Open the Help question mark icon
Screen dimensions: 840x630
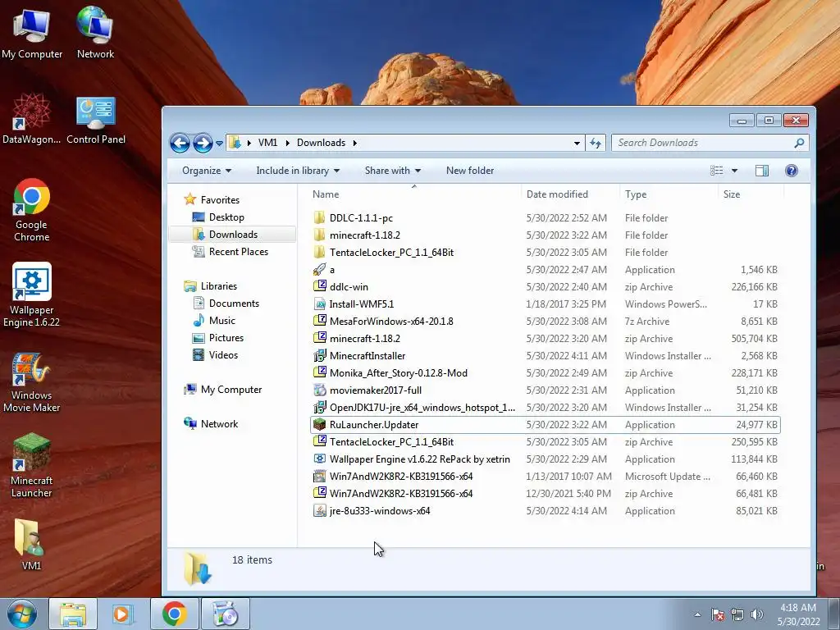pos(792,171)
